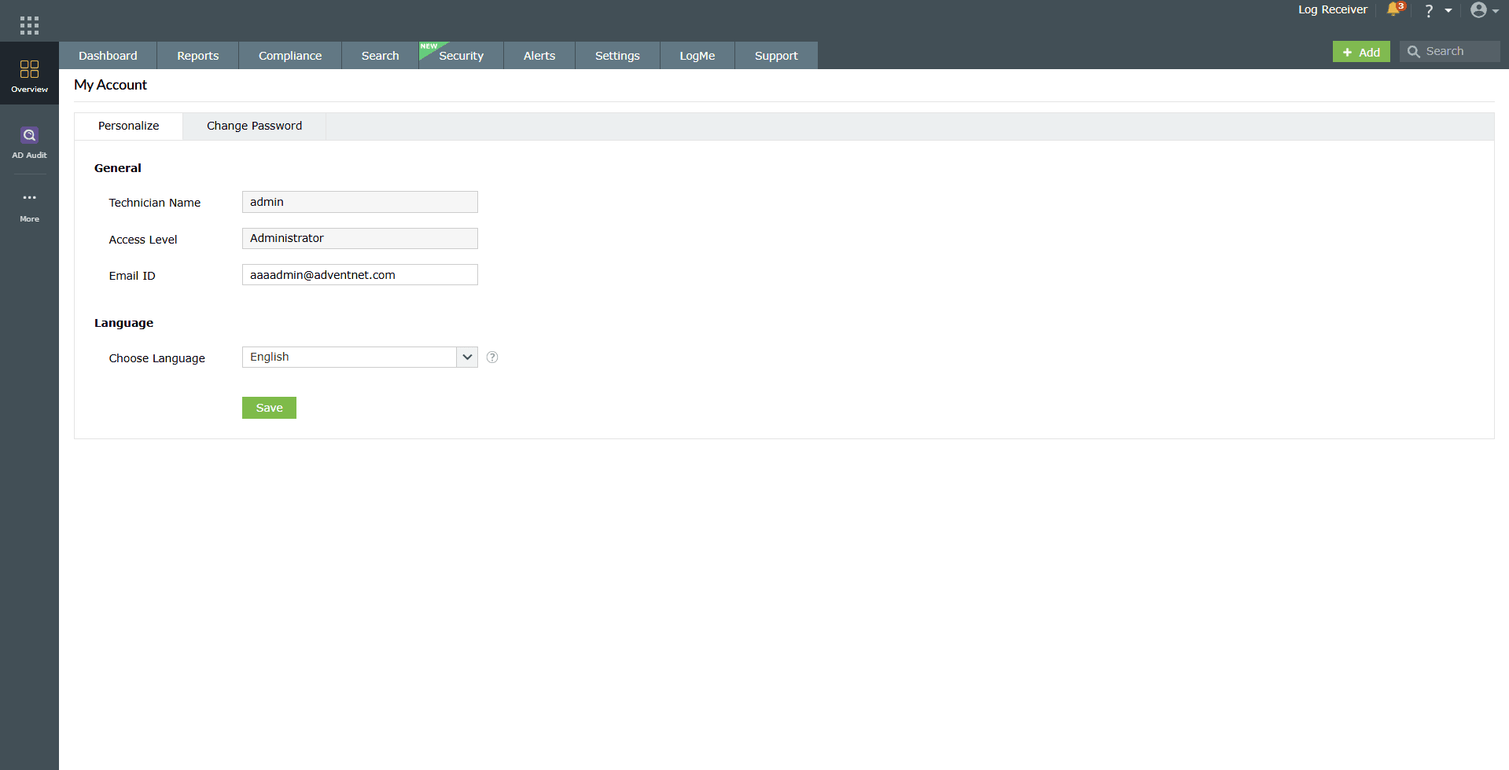Open the LogMe tab

pos(697,56)
